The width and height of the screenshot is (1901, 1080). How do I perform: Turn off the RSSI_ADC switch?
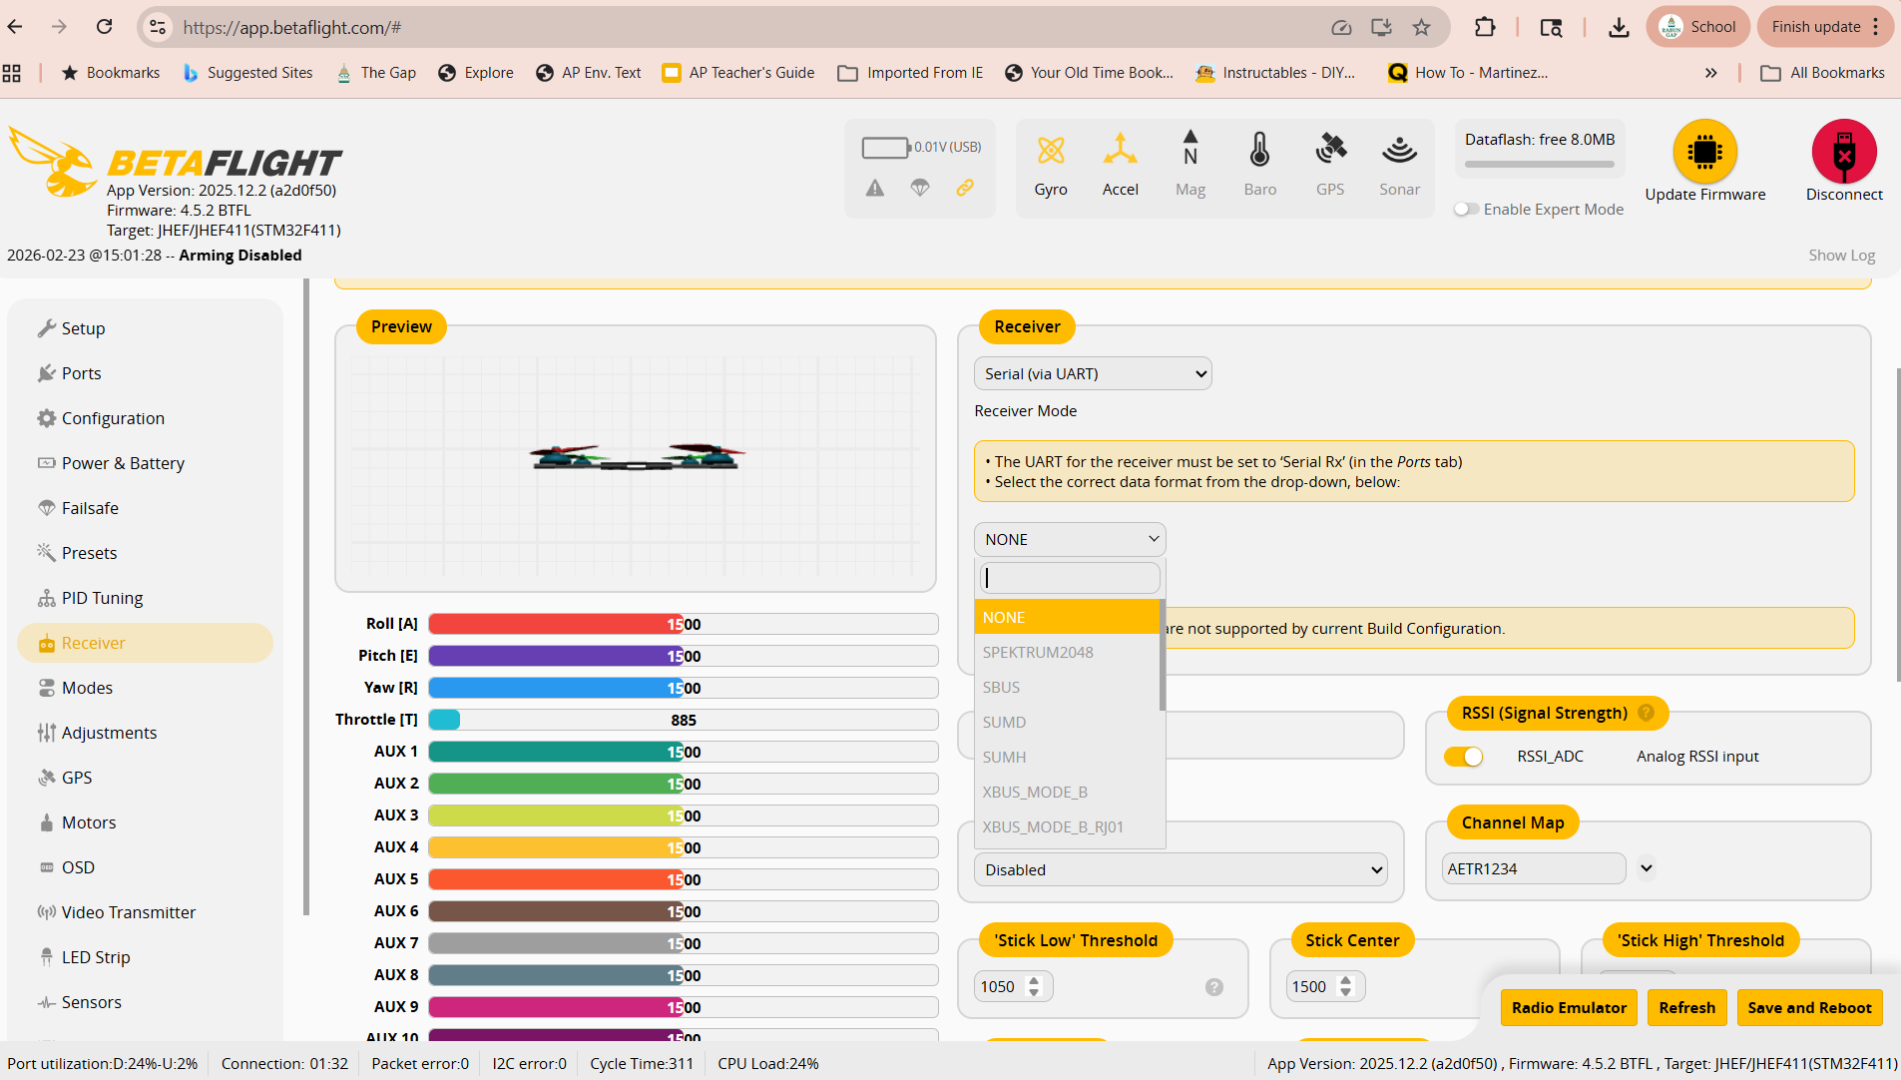(1463, 757)
